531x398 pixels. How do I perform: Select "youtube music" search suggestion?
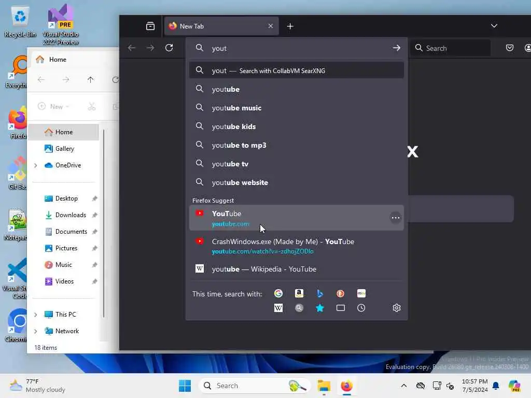[296, 108]
